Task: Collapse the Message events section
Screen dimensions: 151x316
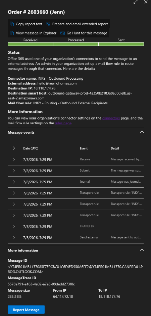Action: tap(142, 132)
